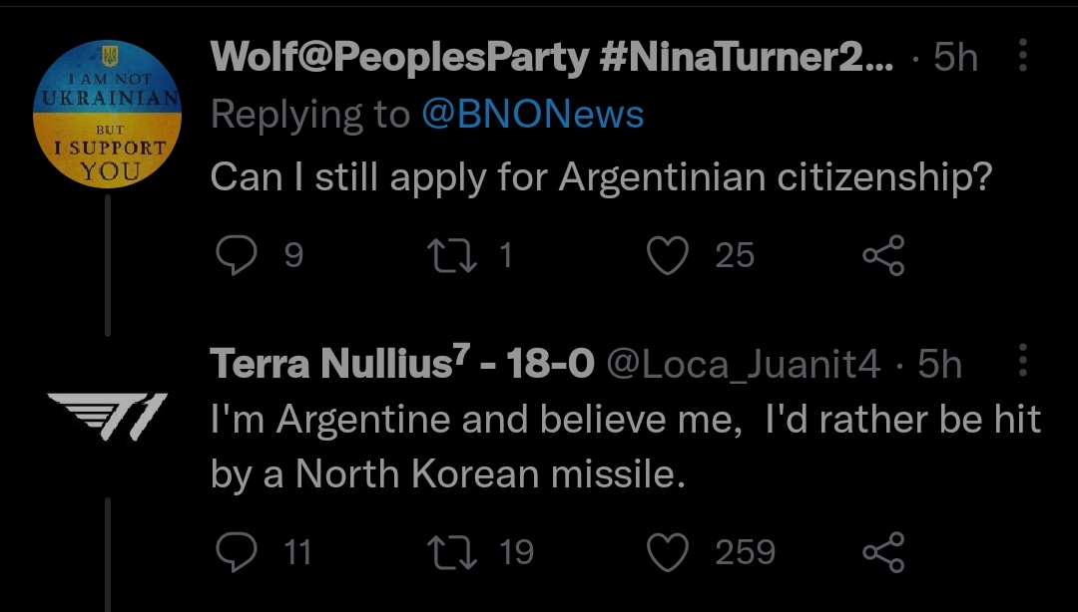Reply to Terra Nullius's missile tweet

coord(237,551)
